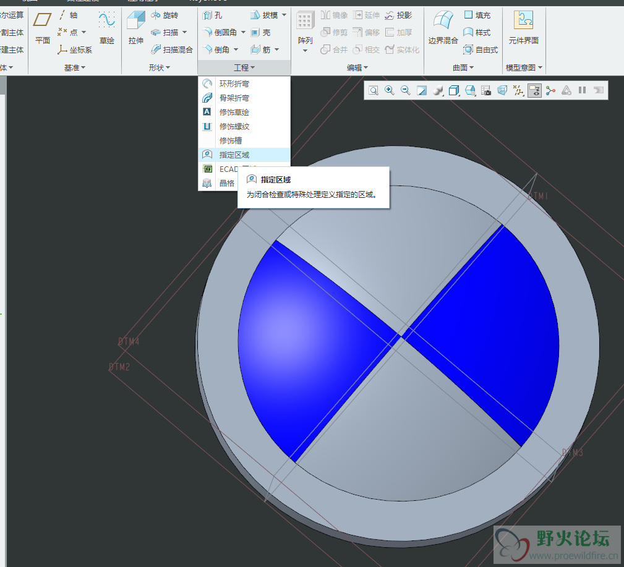624x567 pixels.
Task: Open Saved Orientations cube icon
Action: [x=454, y=91]
